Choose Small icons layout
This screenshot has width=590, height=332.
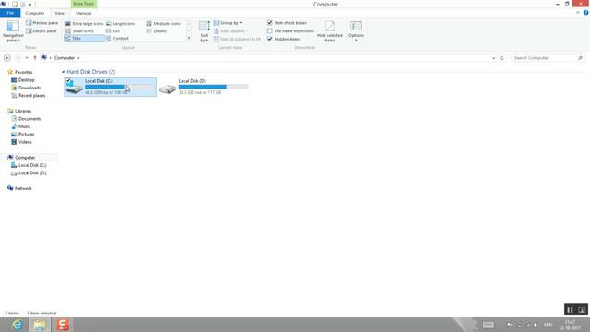[80, 30]
